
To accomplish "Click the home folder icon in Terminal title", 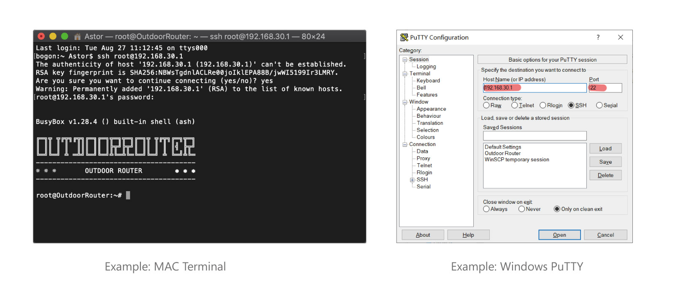I will pos(77,37).
